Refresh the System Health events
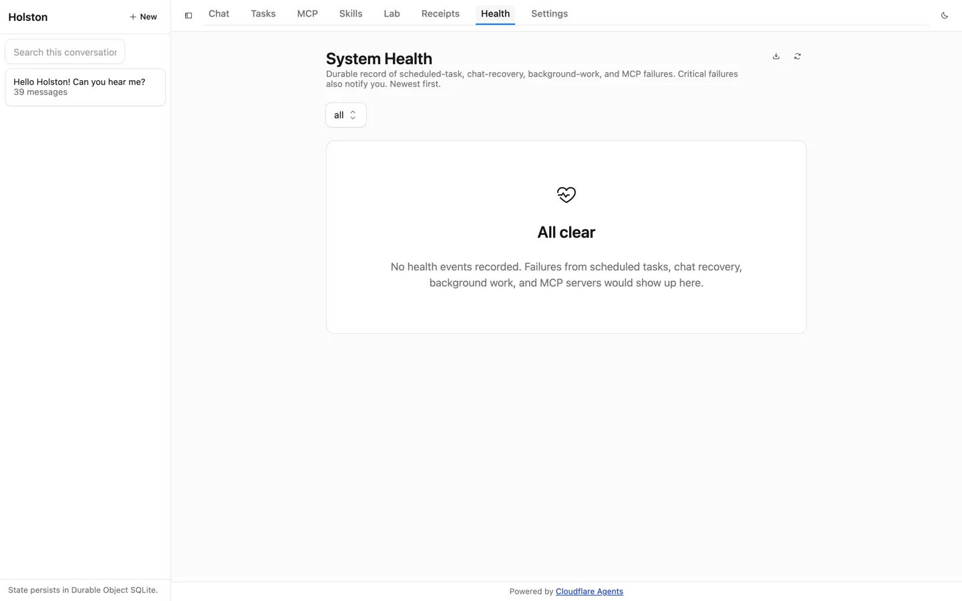 (x=798, y=56)
